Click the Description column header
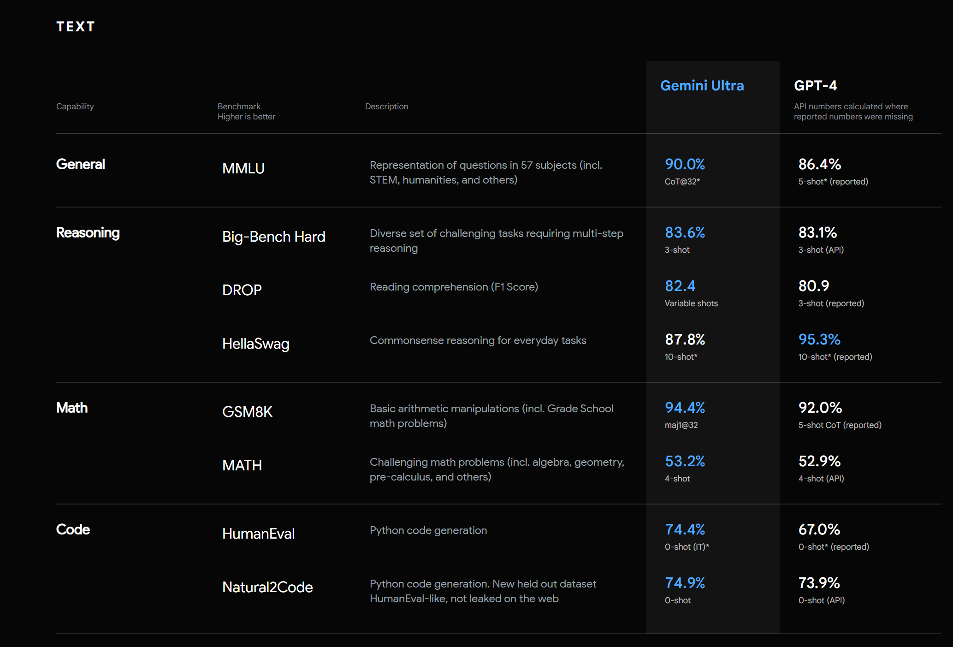The width and height of the screenshot is (953, 647). (386, 107)
